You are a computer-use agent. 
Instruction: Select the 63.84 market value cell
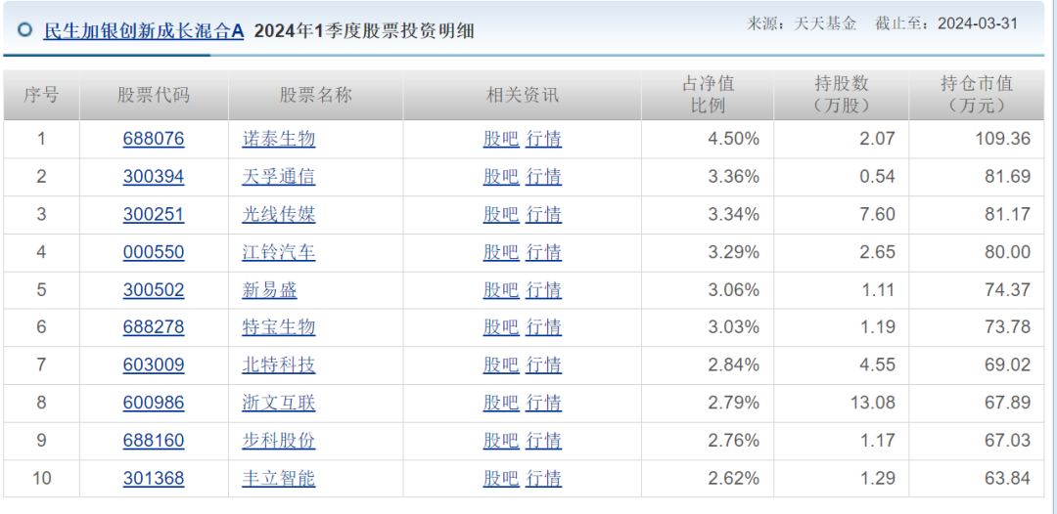(x=976, y=479)
